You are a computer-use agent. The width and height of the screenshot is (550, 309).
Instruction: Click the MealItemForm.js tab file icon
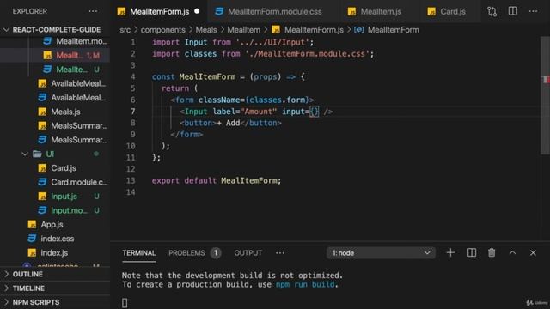[x=121, y=11]
